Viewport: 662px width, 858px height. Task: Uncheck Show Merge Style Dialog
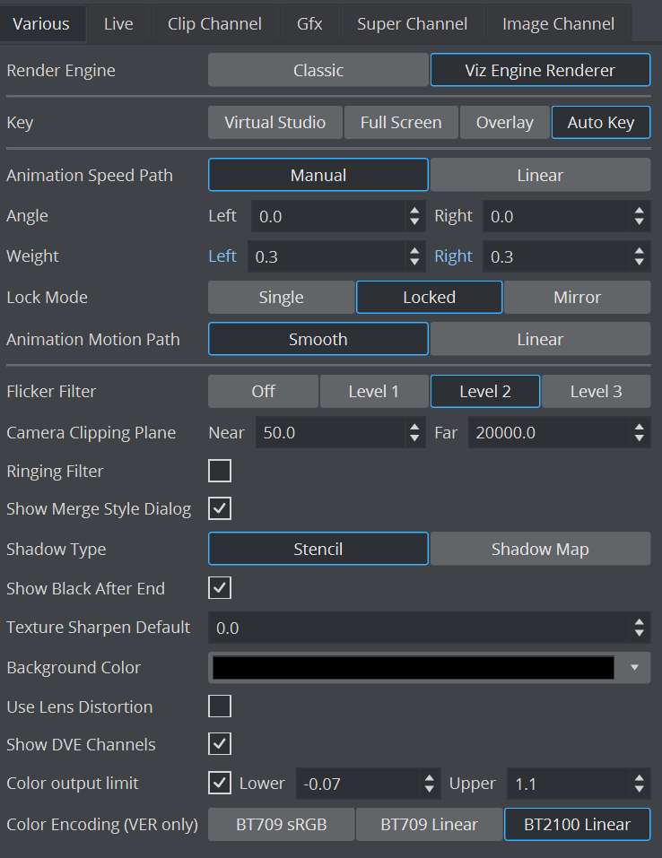click(x=220, y=509)
